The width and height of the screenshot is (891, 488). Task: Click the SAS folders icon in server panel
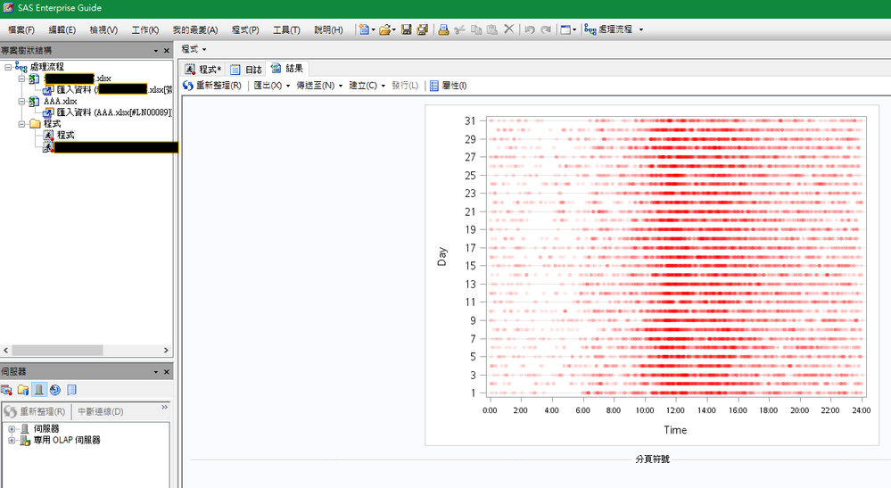pyautogui.click(x=22, y=390)
